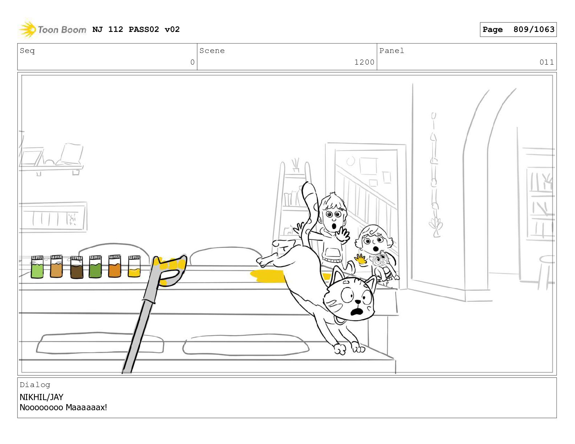This screenshot has width=575, height=444.
Task: Select the 'NJ 112 PASS02 v02' title text
Action: click(136, 29)
